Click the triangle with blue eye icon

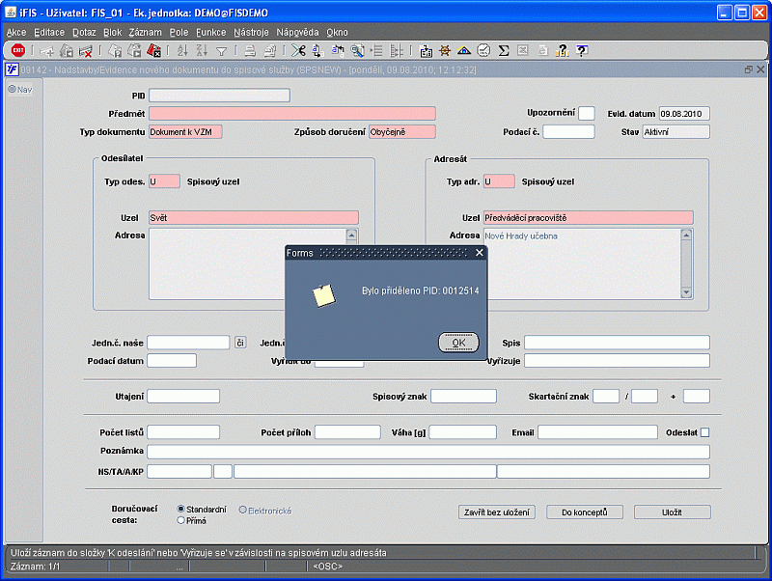[464, 51]
